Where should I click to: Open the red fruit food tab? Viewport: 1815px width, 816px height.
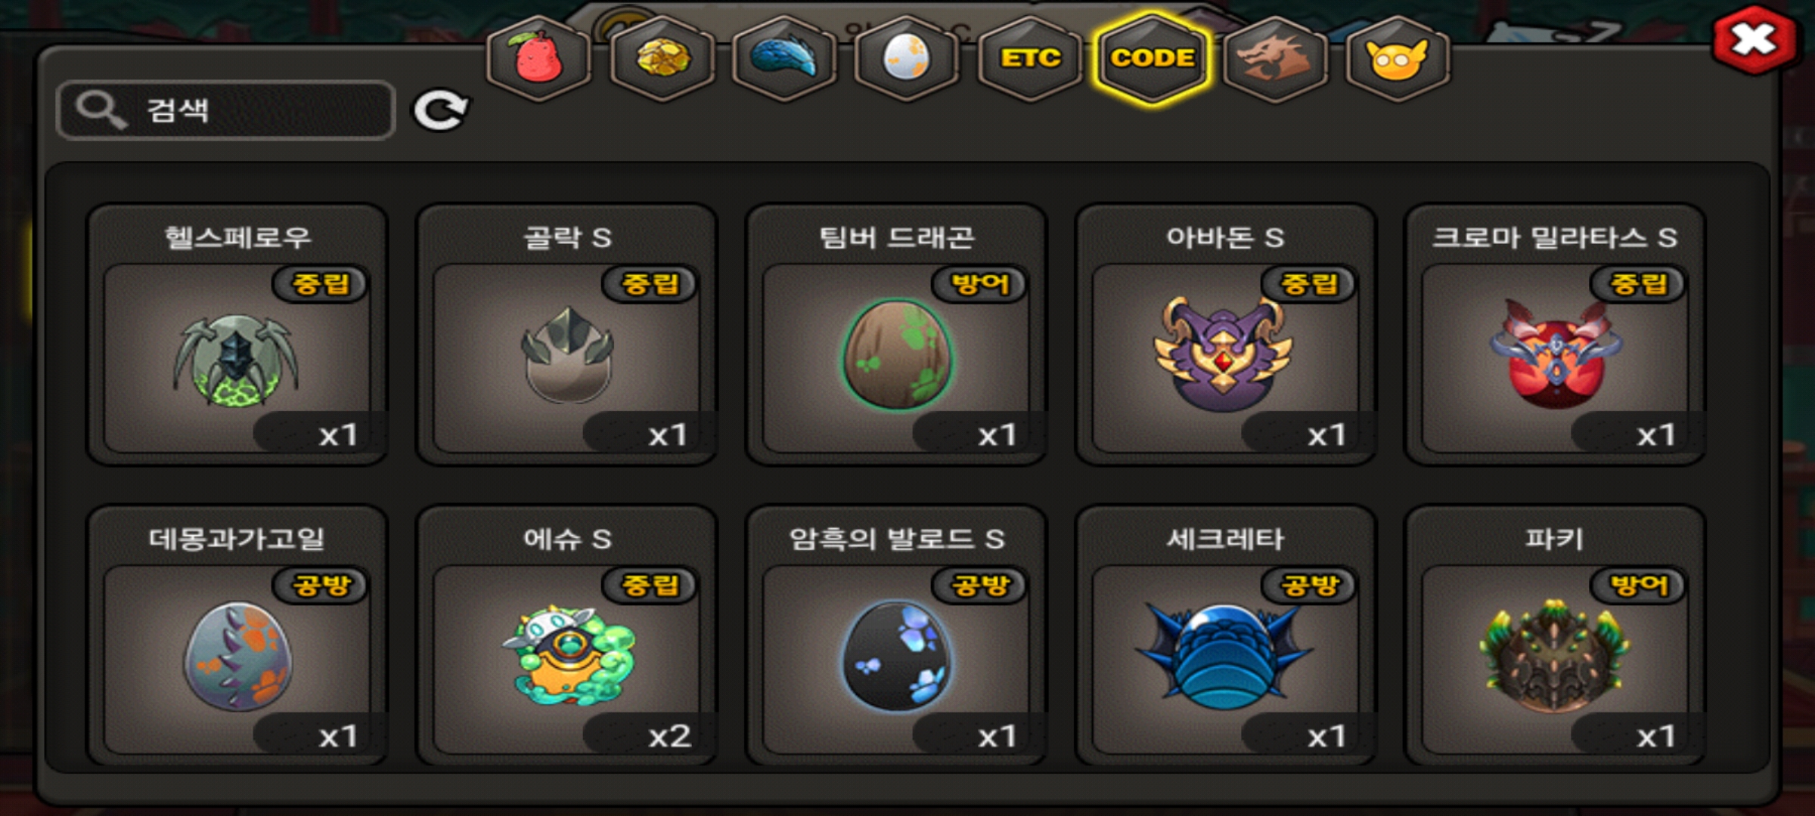click(538, 58)
